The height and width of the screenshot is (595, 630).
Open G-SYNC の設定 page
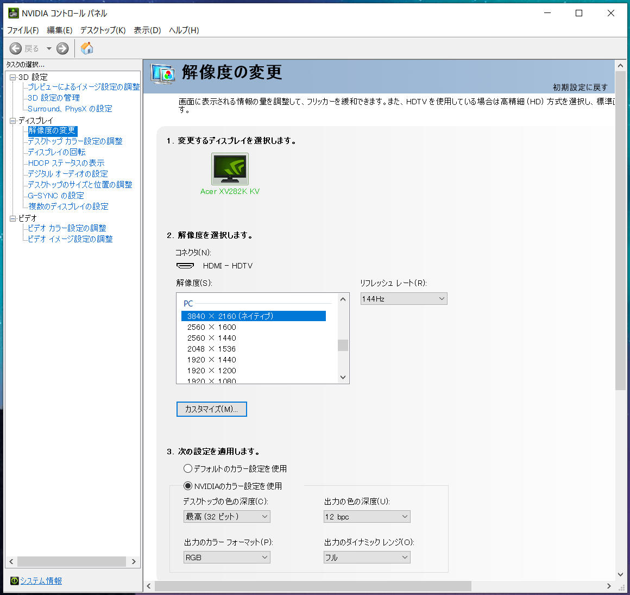[55, 196]
